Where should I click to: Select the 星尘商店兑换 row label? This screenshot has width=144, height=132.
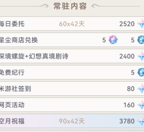(x=19, y=40)
